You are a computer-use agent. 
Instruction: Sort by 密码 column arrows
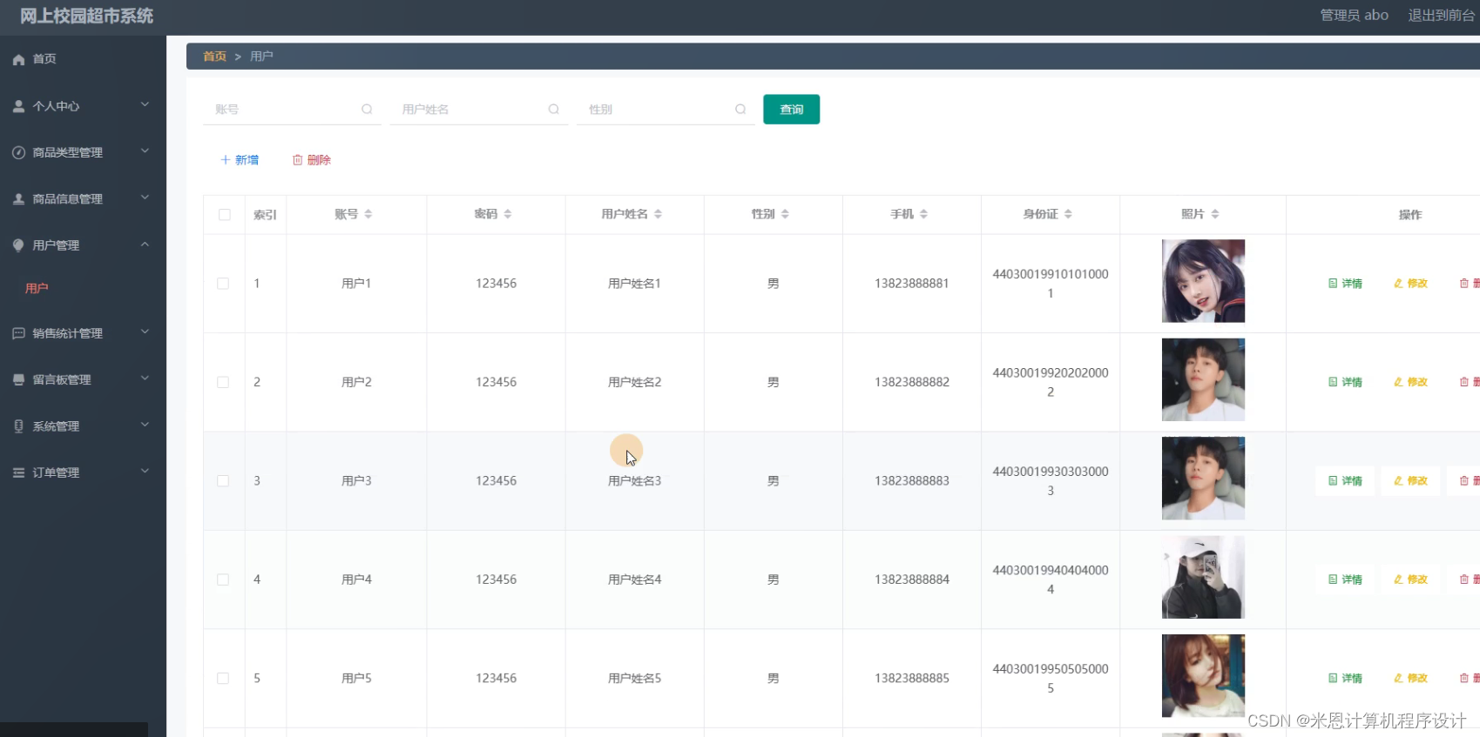pyautogui.click(x=508, y=214)
